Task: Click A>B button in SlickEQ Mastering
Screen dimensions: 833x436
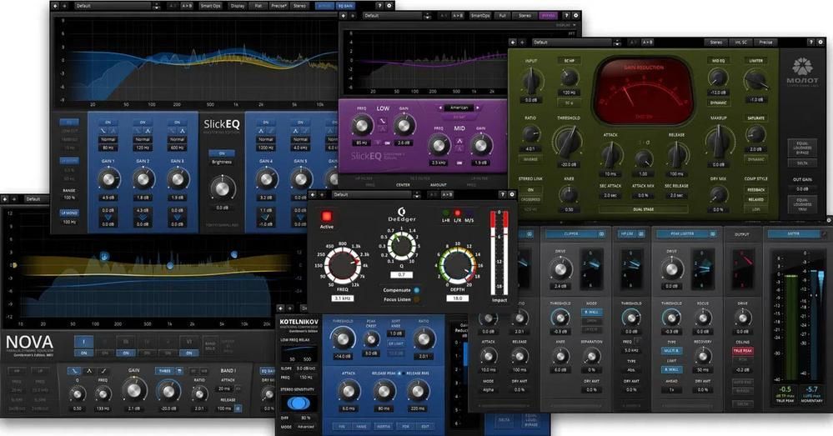Action: [187, 6]
